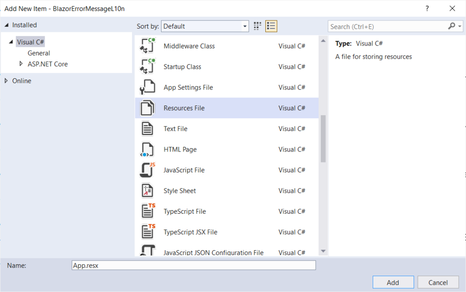Click the TypeScript JSX File icon
The height and width of the screenshot is (292, 466).
[148, 232]
